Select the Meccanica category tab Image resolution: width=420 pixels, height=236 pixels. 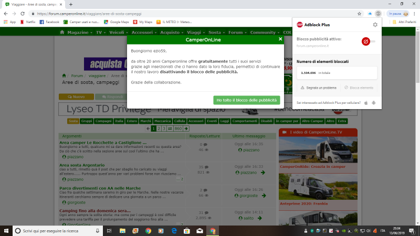tap(163, 121)
